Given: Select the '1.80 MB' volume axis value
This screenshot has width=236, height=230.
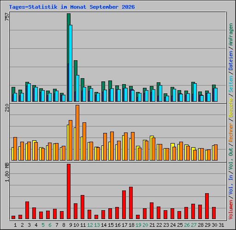Looking at the screenshot, I should 7,172.
